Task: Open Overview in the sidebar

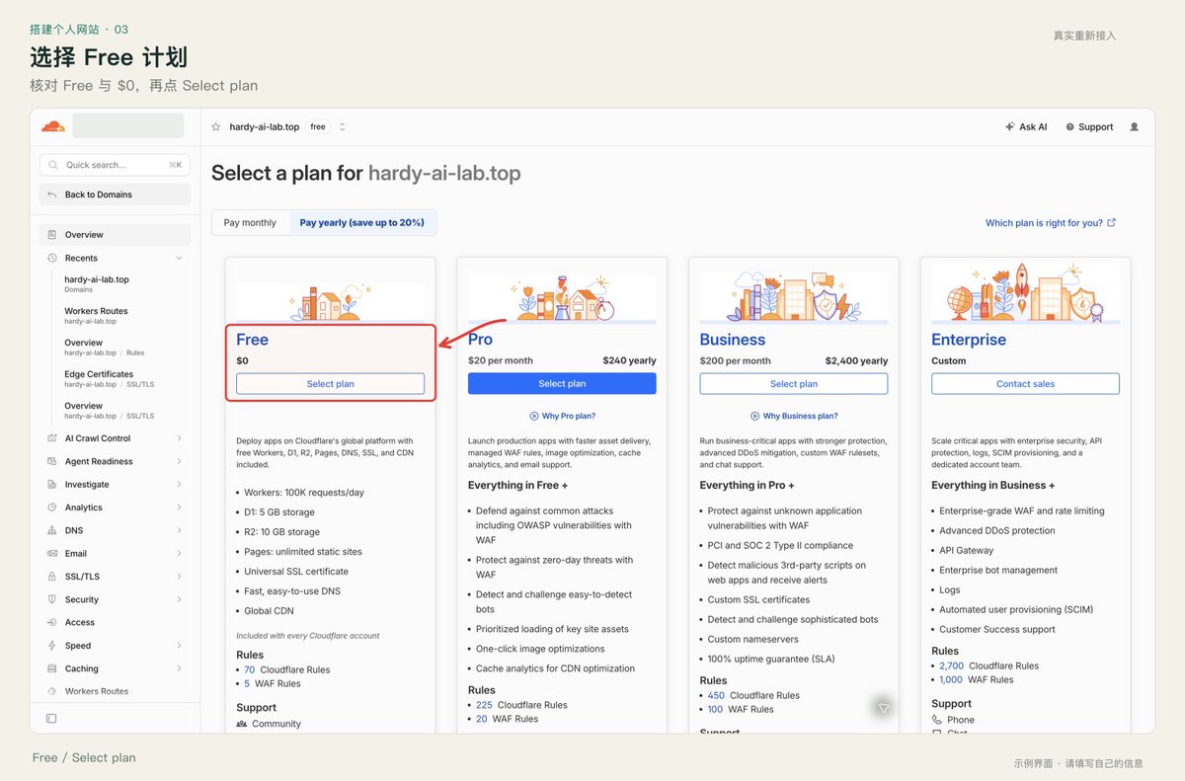Action: click(115, 235)
